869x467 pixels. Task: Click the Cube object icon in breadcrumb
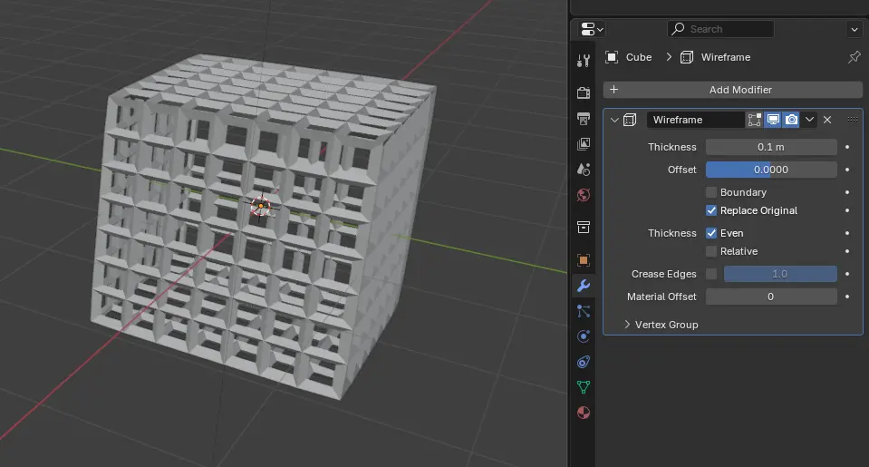[x=612, y=57]
